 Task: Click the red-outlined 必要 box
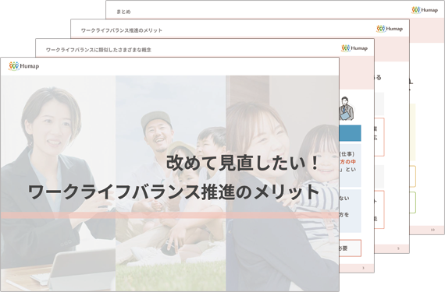(x=351, y=248)
